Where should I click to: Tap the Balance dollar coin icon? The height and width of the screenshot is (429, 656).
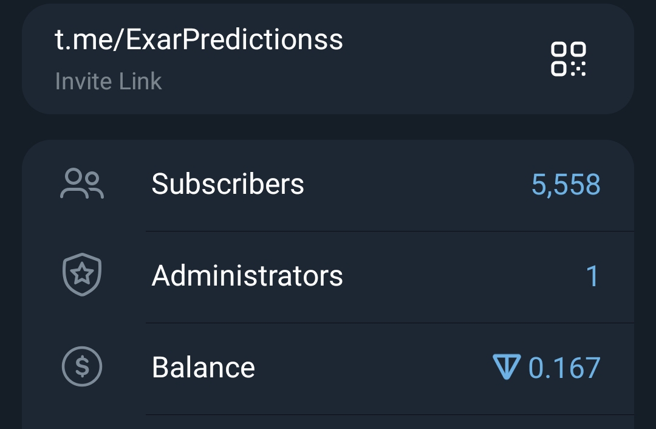82,367
